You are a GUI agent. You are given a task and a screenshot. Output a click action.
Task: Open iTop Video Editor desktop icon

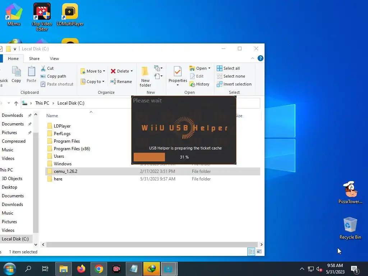pyautogui.click(x=42, y=17)
